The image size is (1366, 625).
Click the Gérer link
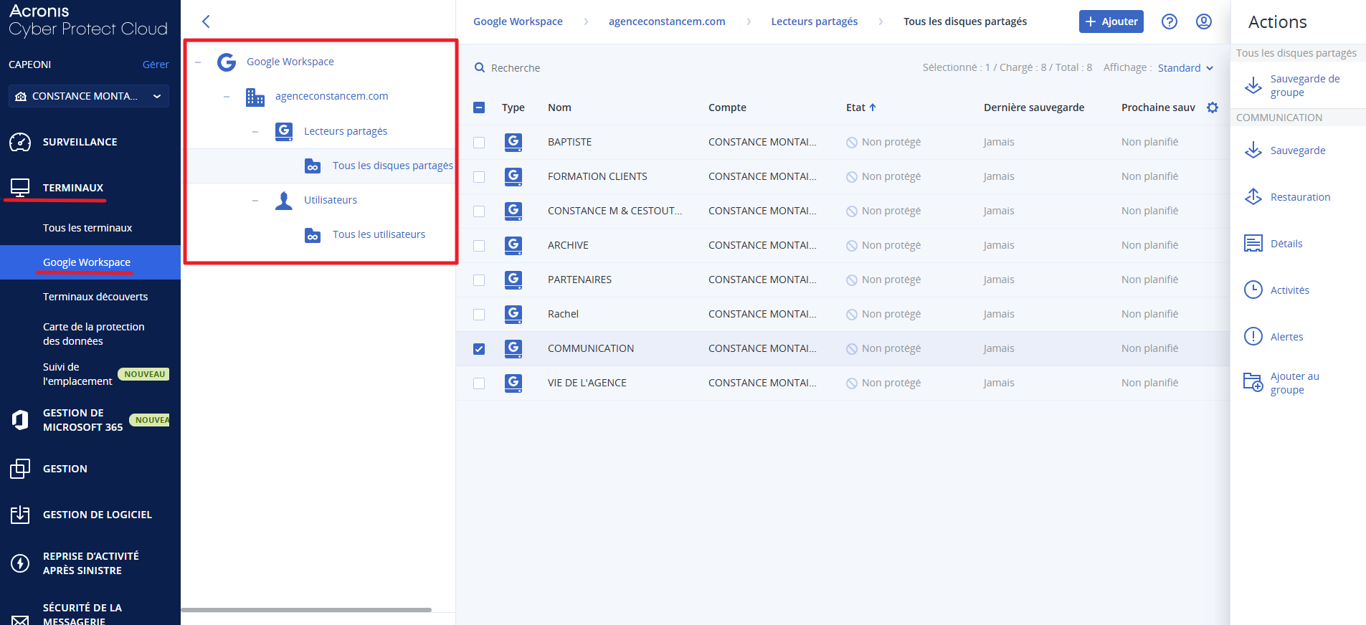[x=156, y=65]
